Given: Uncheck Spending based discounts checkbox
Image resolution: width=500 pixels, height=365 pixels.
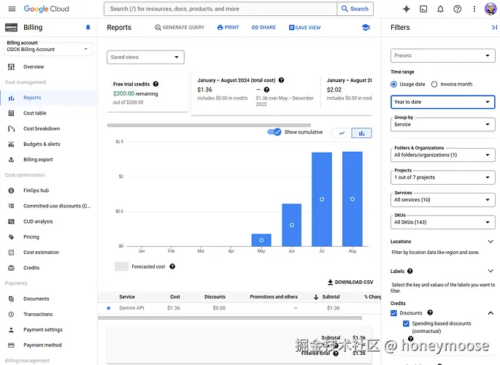Looking at the screenshot, I should point(406,323).
